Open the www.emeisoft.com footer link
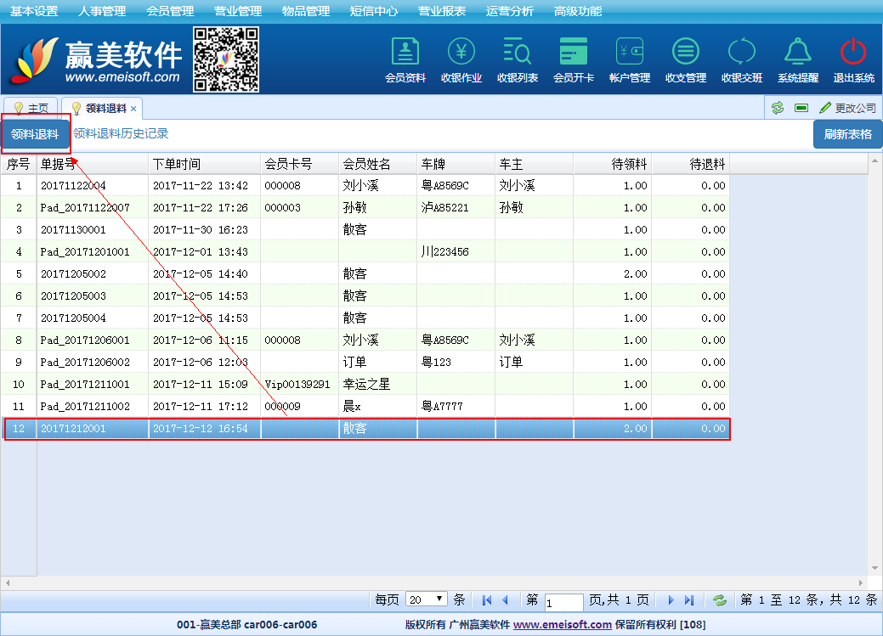Screen dimensions: 883x636 (x=562, y=625)
